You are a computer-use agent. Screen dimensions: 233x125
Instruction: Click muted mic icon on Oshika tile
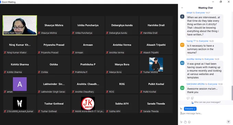(39, 72)
